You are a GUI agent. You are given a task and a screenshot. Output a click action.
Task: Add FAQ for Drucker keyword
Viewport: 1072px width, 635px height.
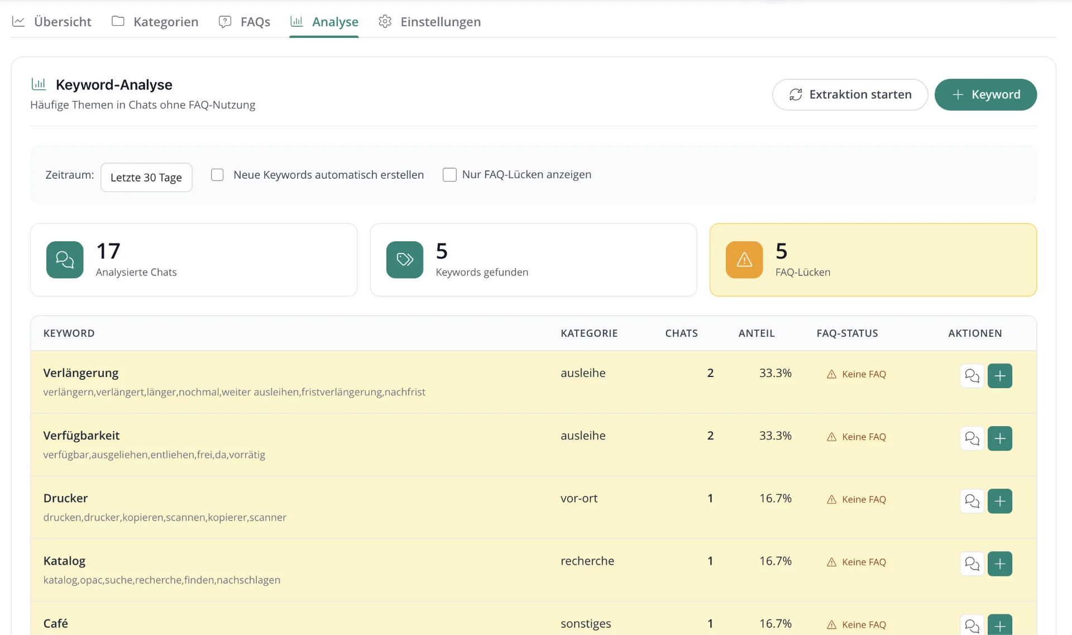point(1000,501)
